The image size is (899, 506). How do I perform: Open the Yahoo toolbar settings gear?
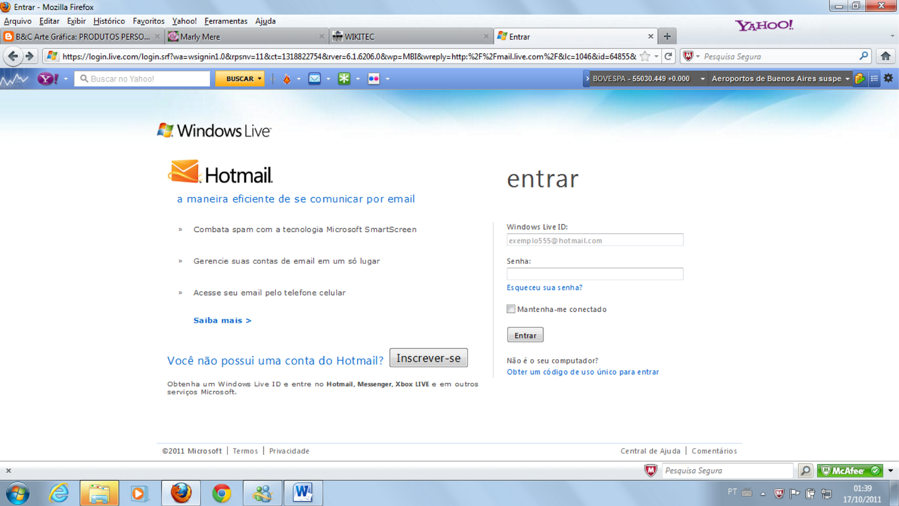888,79
